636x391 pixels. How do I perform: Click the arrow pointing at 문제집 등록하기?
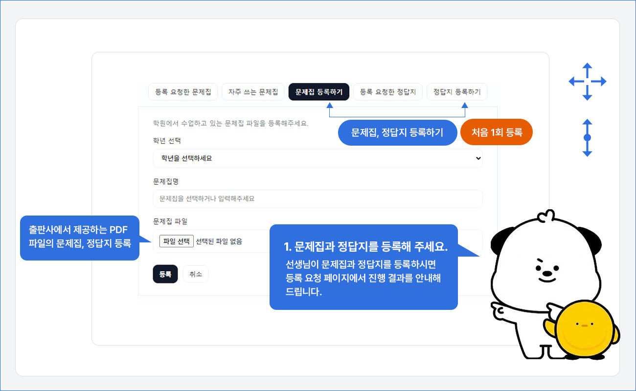[330, 105]
